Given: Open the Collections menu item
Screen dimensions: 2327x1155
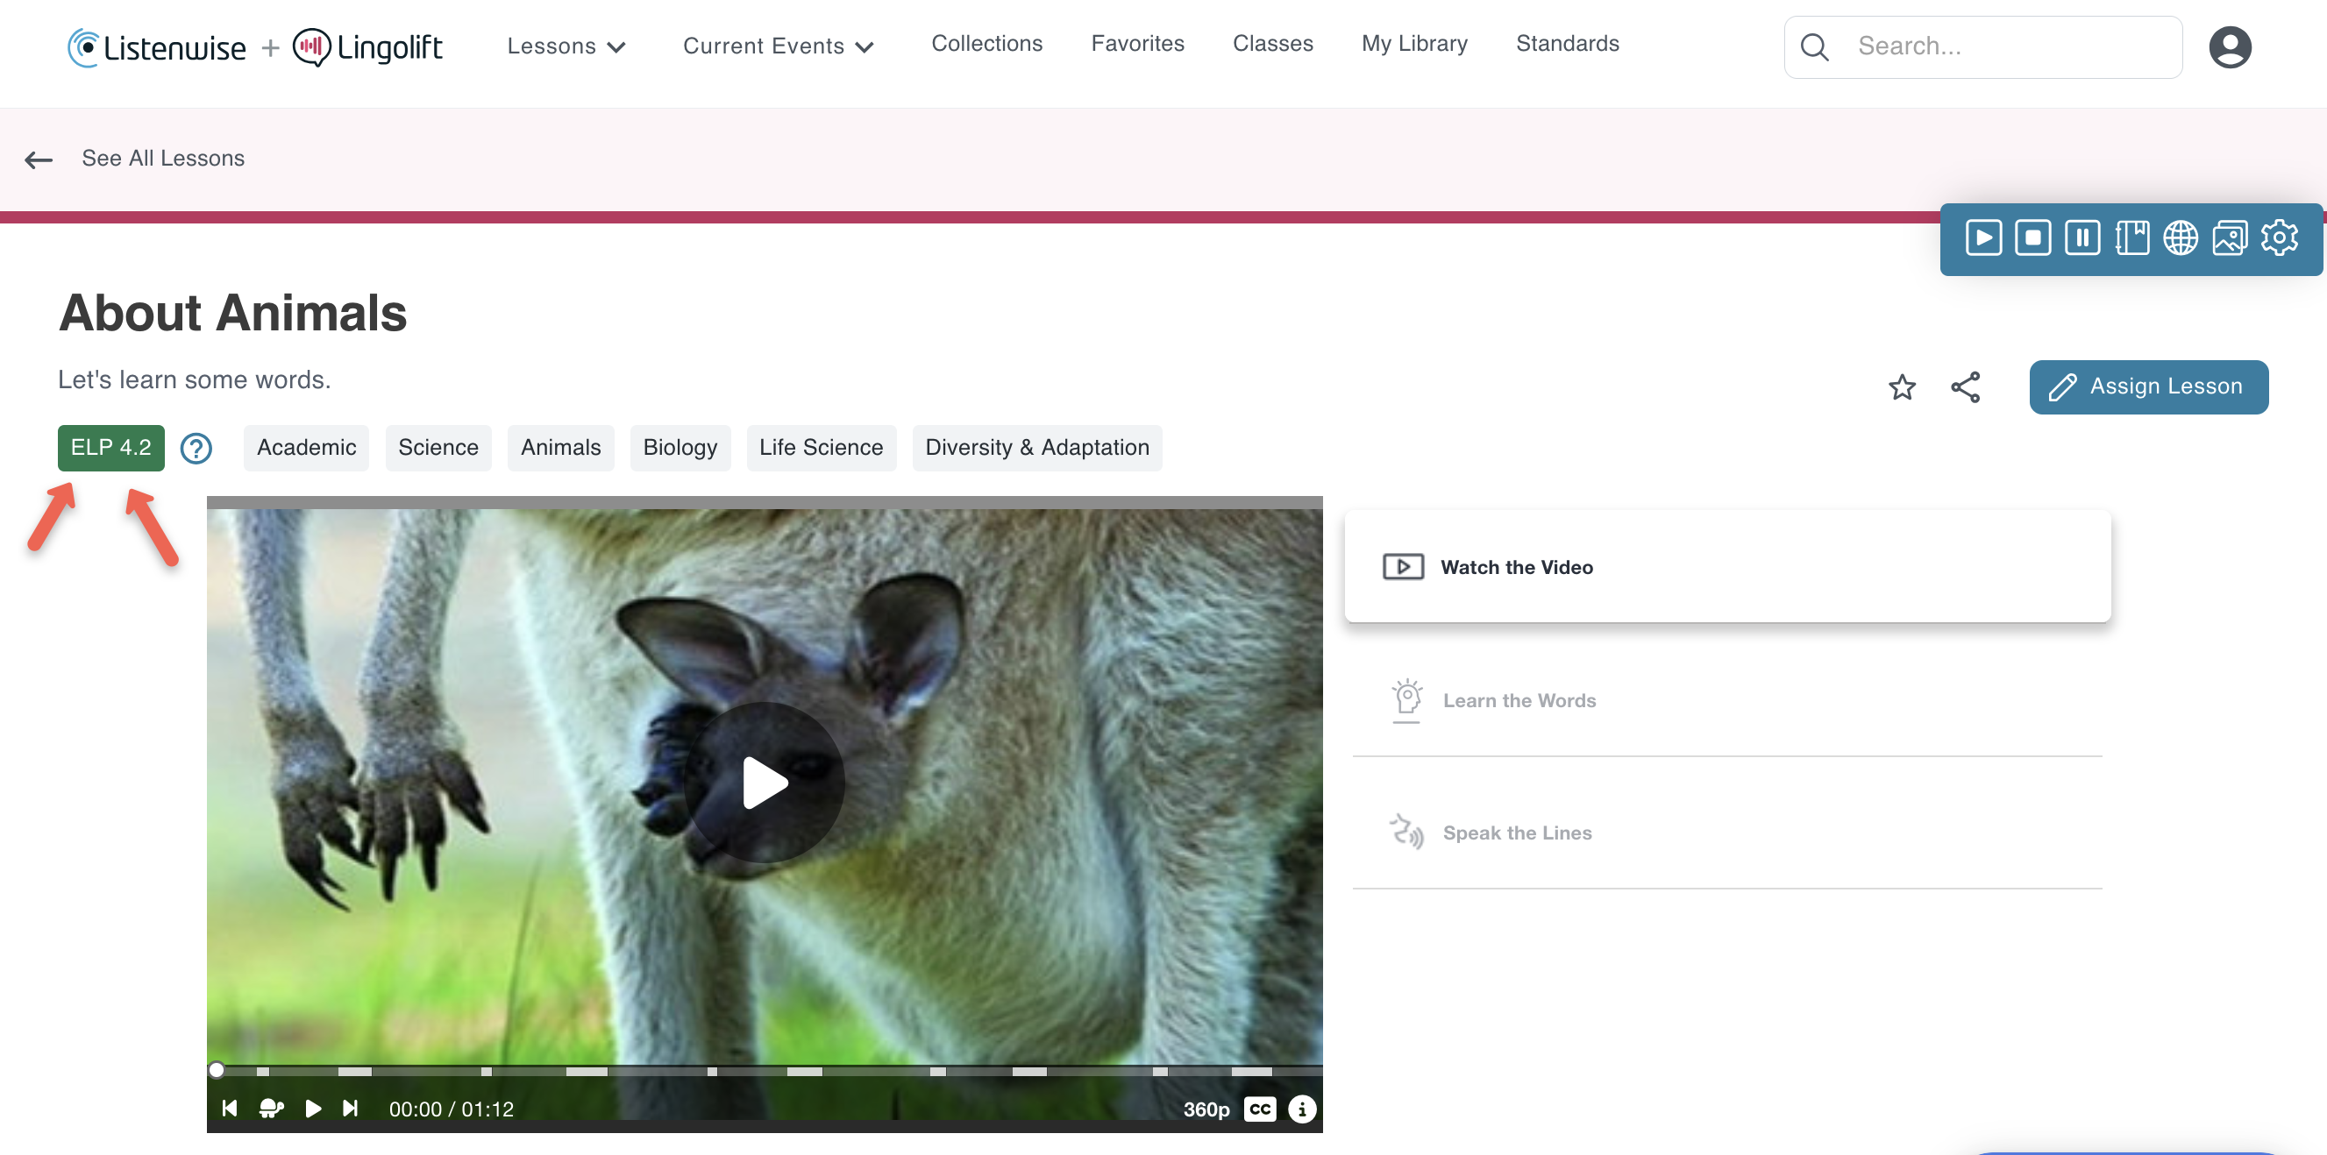Looking at the screenshot, I should (x=986, y=43).
